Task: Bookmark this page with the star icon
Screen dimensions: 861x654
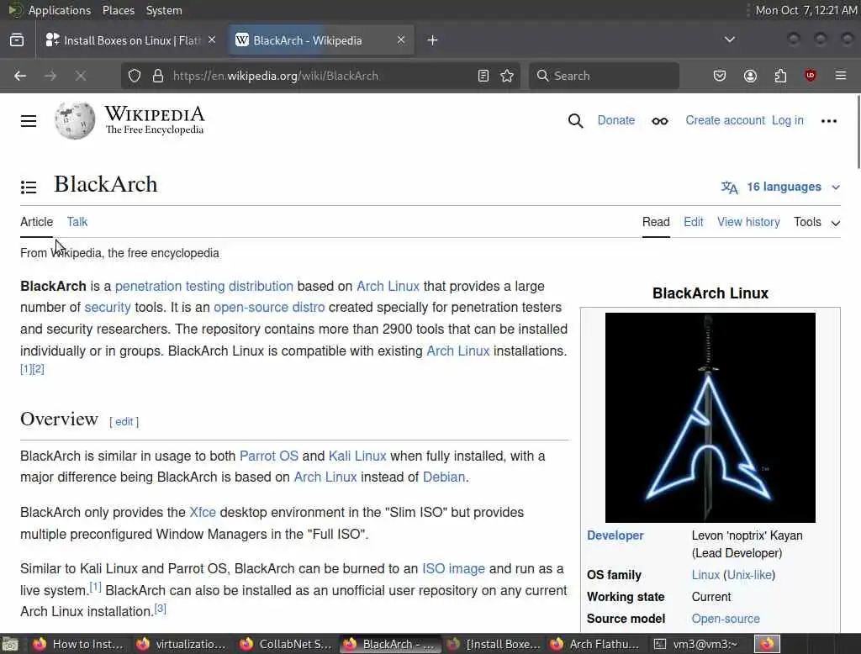Action: coord(507,76)
